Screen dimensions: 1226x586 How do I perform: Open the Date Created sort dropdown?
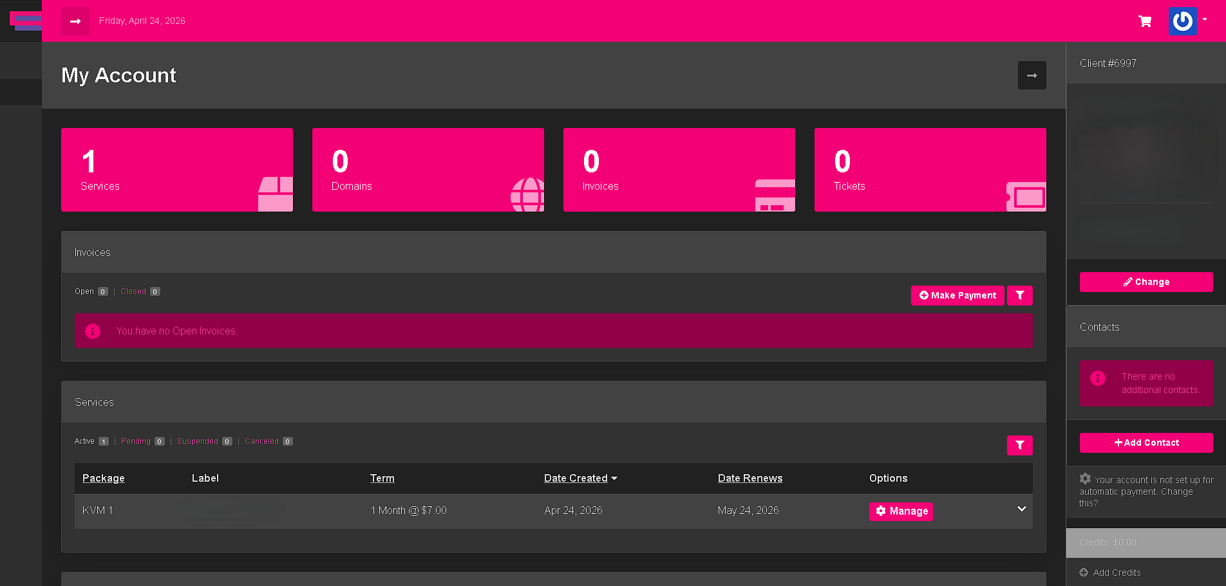(580, 478)
